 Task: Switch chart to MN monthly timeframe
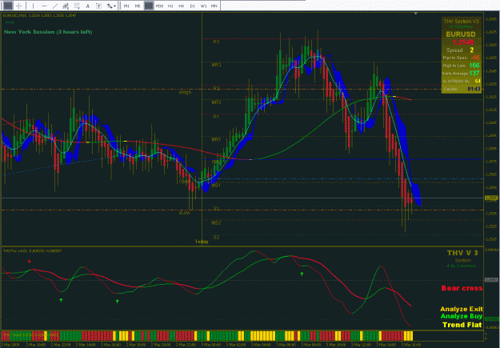pyautogui.click(x=214, y=6)
